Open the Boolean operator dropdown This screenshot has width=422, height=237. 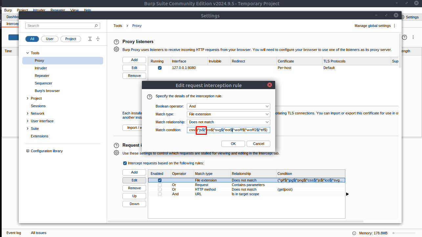pyautogui.click(x=228, y=106)
